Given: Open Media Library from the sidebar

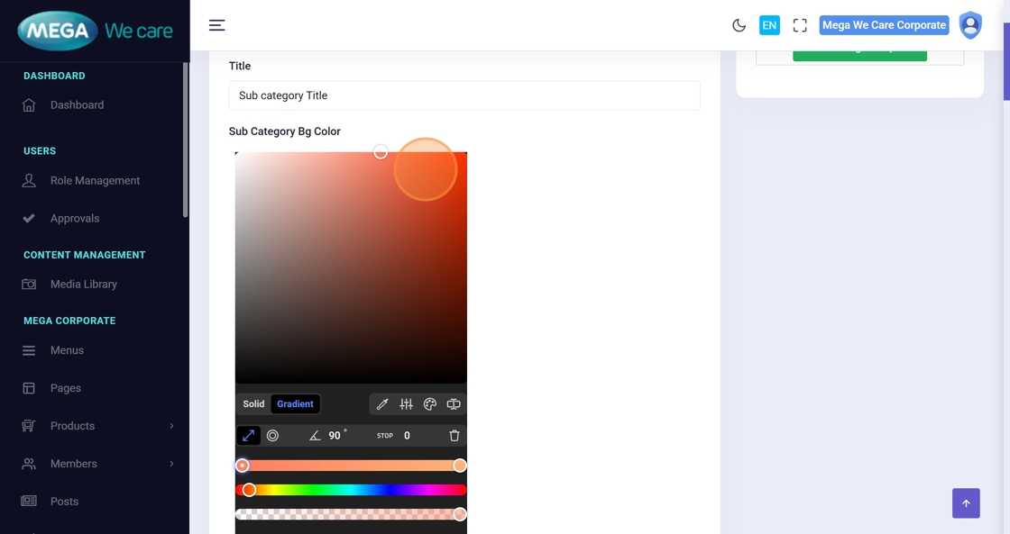Looking at the screenshot, I should [x=83, y=285].
